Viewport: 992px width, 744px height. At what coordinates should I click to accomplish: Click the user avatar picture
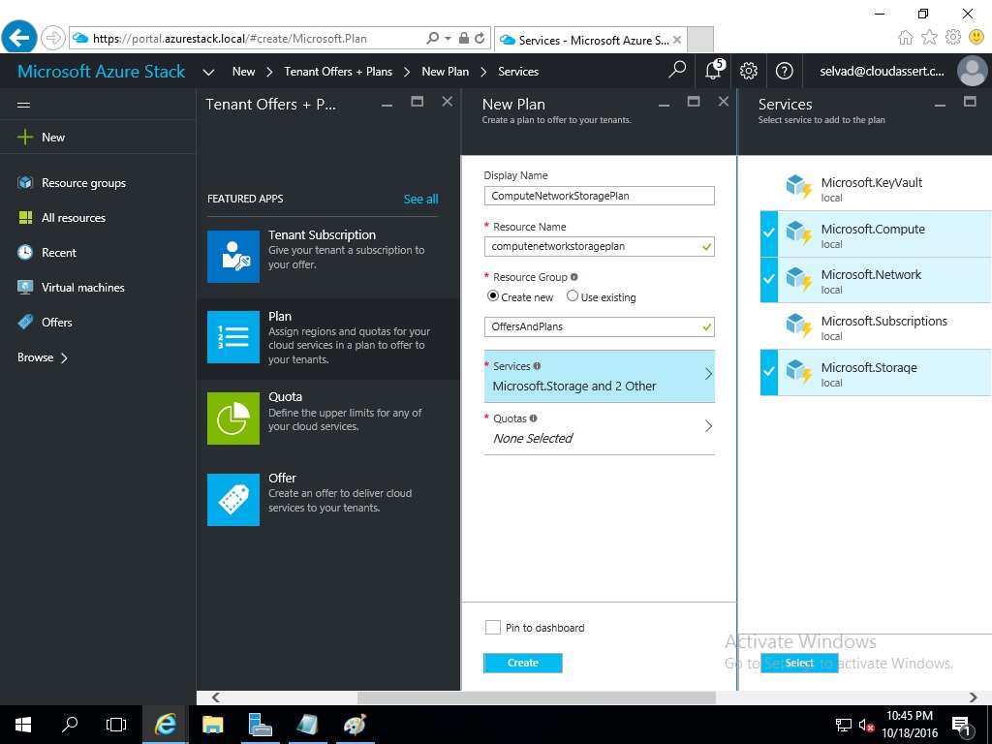[x=973, y=71]
